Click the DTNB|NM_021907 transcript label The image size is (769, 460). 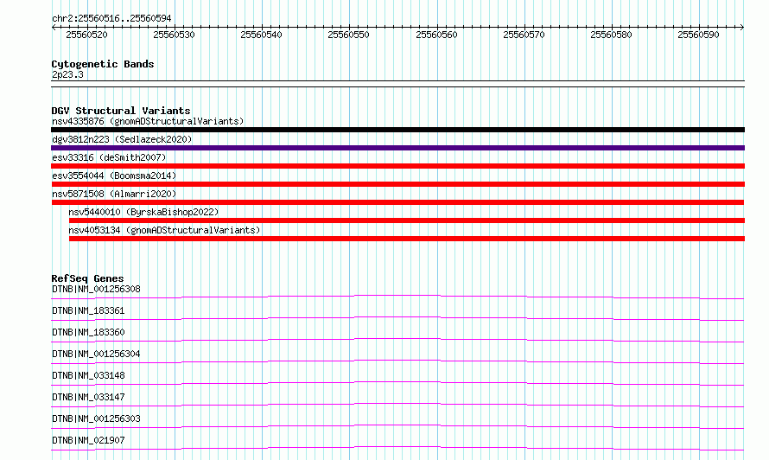click(88, 440)
